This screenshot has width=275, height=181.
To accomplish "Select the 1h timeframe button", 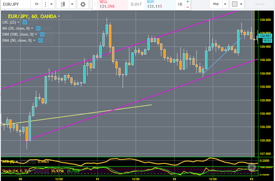I will tap(37, 5).
